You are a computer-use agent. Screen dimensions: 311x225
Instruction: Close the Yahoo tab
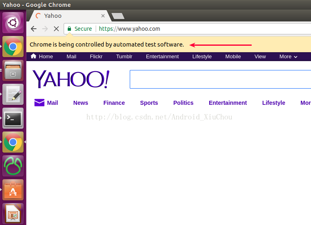[x=103, y=16]
